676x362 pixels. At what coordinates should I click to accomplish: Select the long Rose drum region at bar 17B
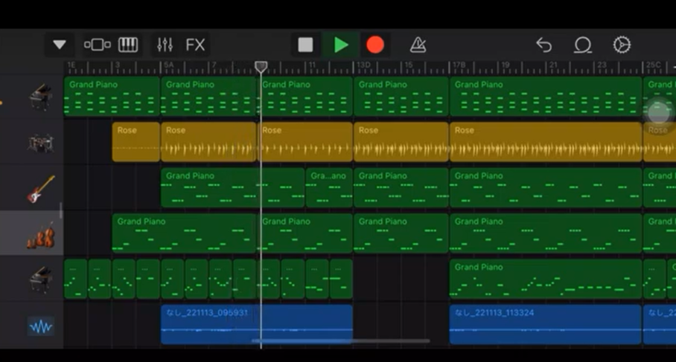point(546,142)
